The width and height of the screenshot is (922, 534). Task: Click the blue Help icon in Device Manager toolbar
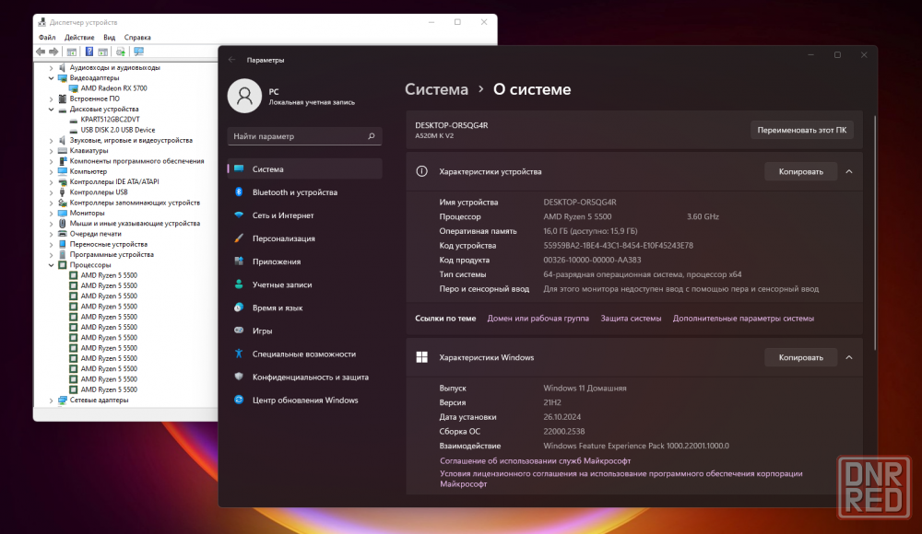coord(89,52)
